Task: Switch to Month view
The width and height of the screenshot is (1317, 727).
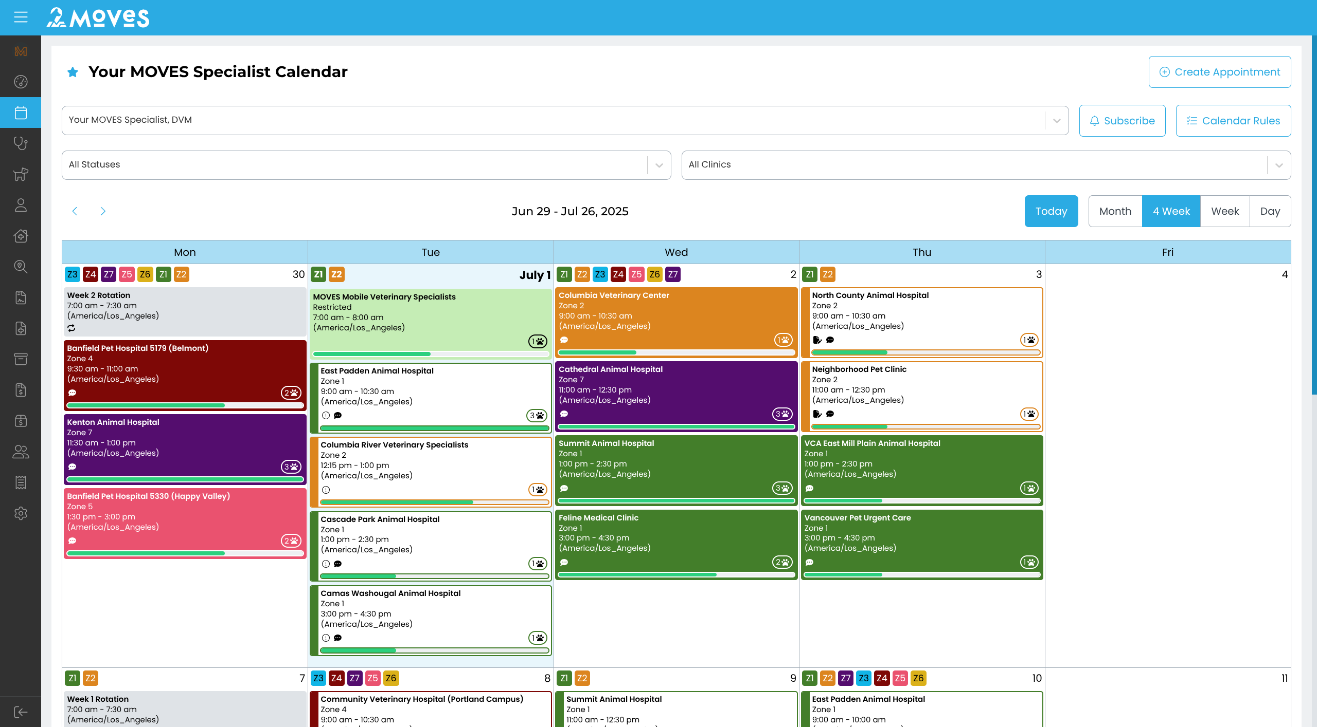Action: click(1115, 211)
